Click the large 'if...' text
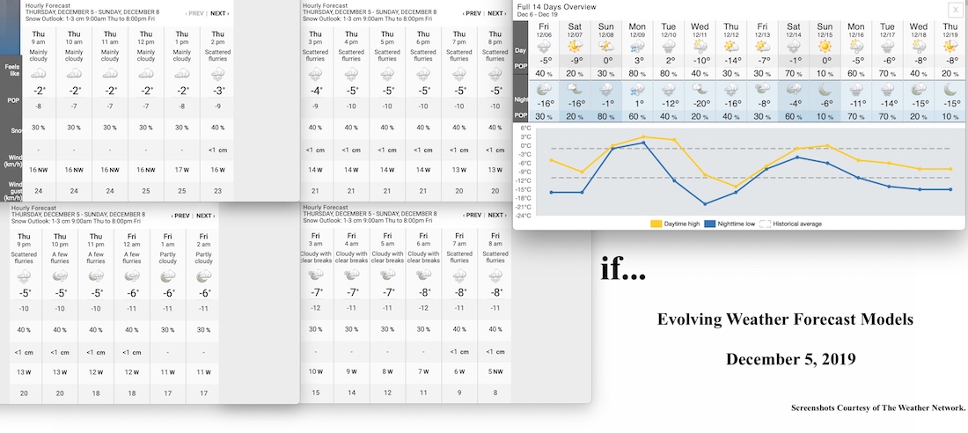 tap(623, 268)
